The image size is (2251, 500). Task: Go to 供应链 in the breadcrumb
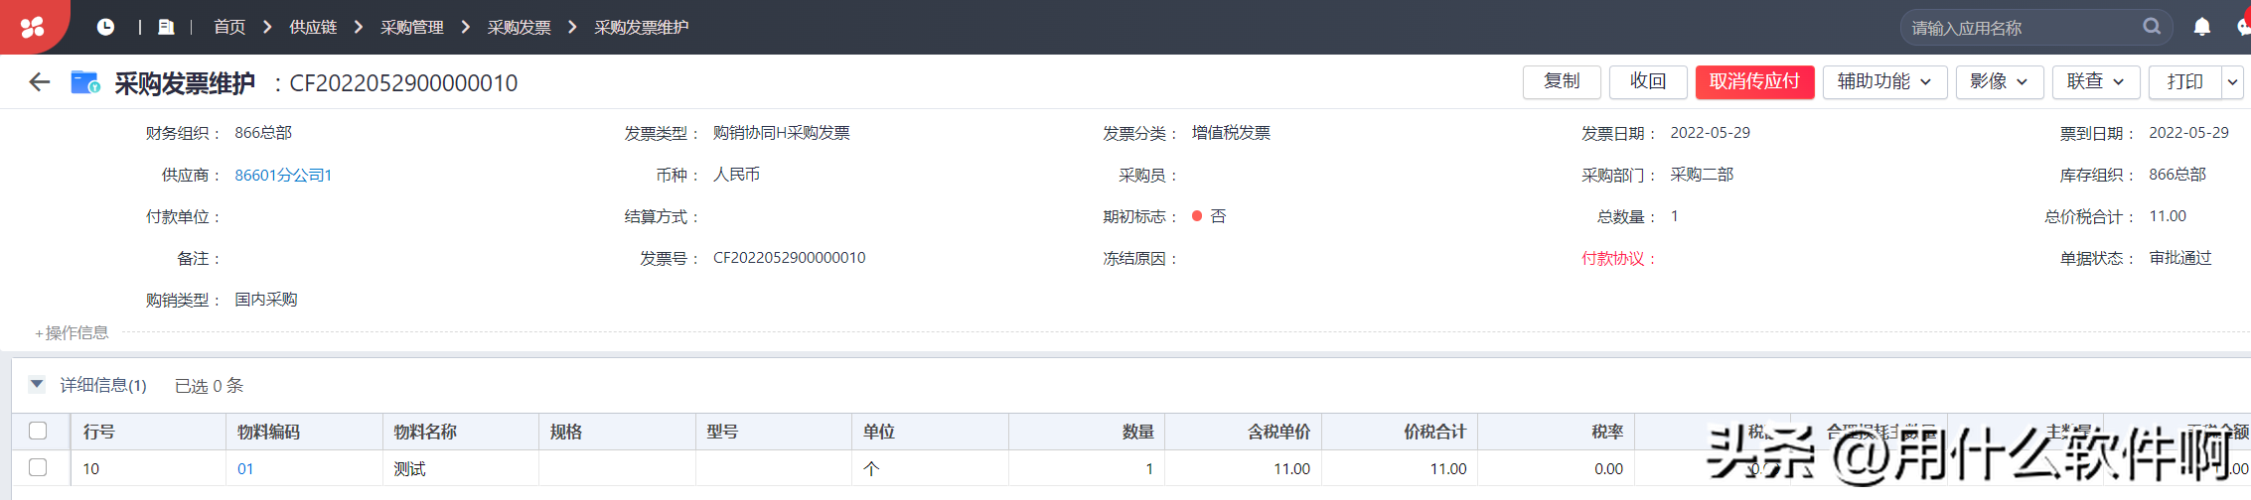pos(313,28)
